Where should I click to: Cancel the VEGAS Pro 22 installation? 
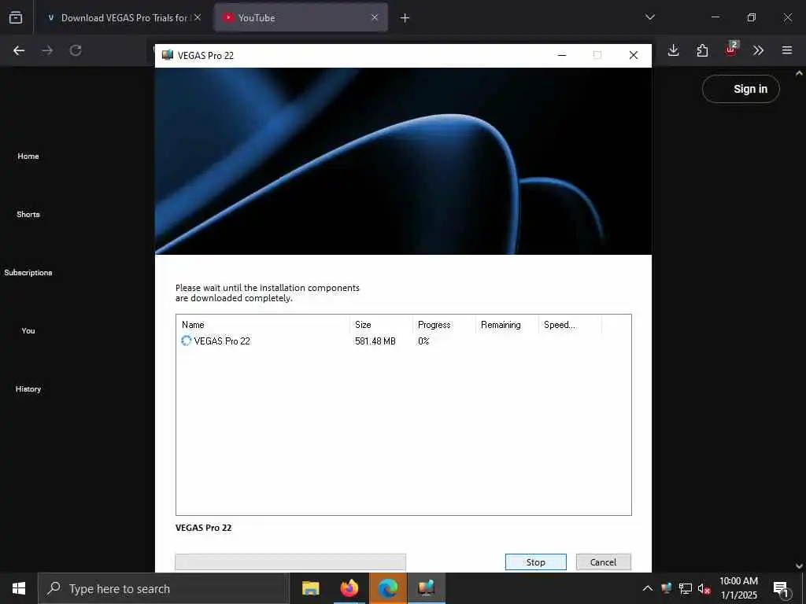(x=603, y=562)
